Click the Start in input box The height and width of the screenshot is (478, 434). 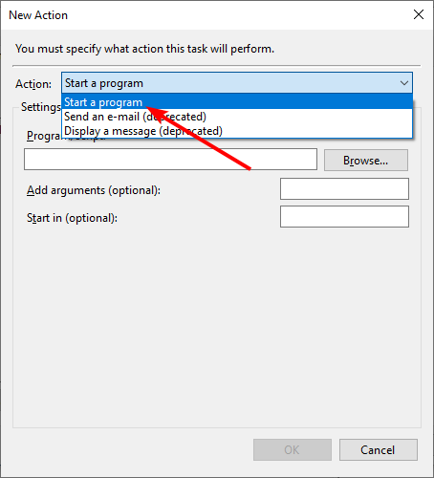tap(344, 217)
